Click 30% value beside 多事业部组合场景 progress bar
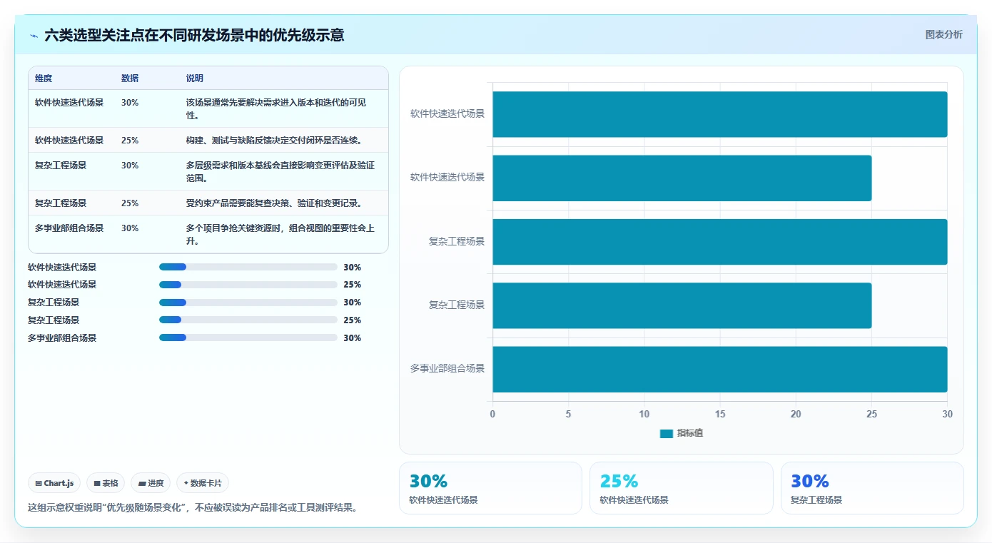Screen dimensions: 992x543 pos(353,338)
